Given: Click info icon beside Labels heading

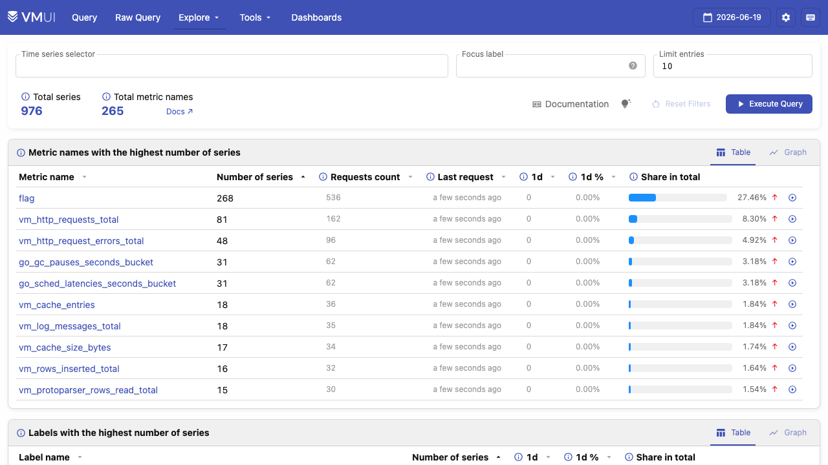Looking at the screenshot, I should (21, 433).
